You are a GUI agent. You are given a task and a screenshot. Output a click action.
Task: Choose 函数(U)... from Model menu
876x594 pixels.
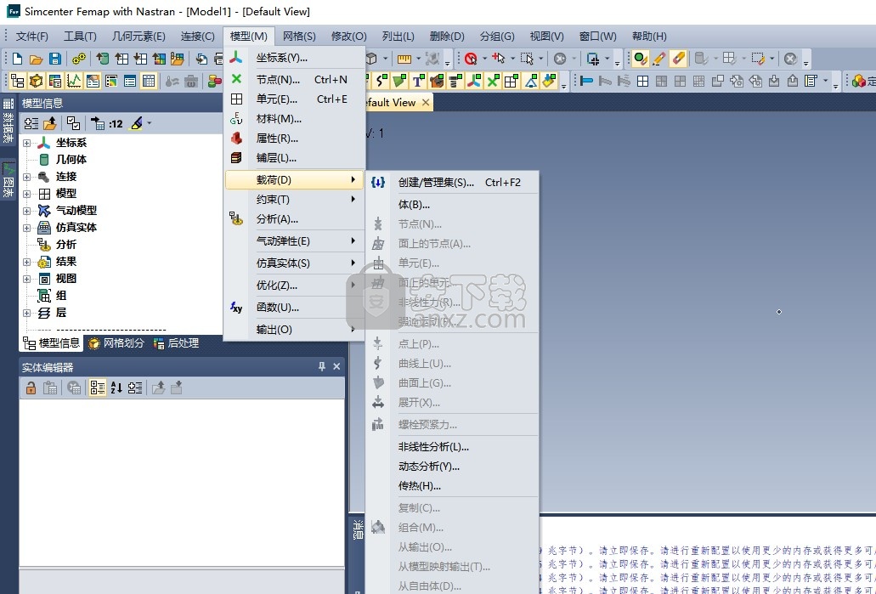click(x=295, y=308)
